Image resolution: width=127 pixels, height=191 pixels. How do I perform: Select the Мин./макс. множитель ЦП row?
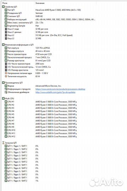tap(24, 23)
